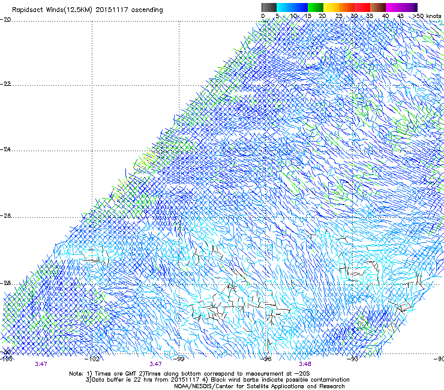Pick the orange 25-30 knots legend color

347,7
